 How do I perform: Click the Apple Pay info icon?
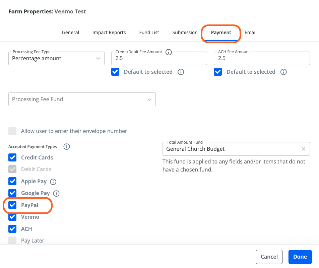53,182
